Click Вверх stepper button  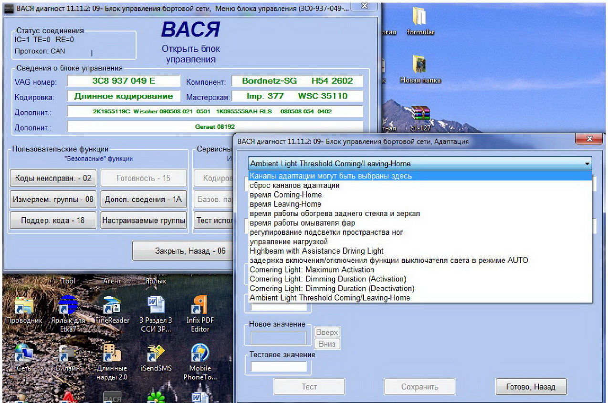pyautogui.click(x=327, y=332)
